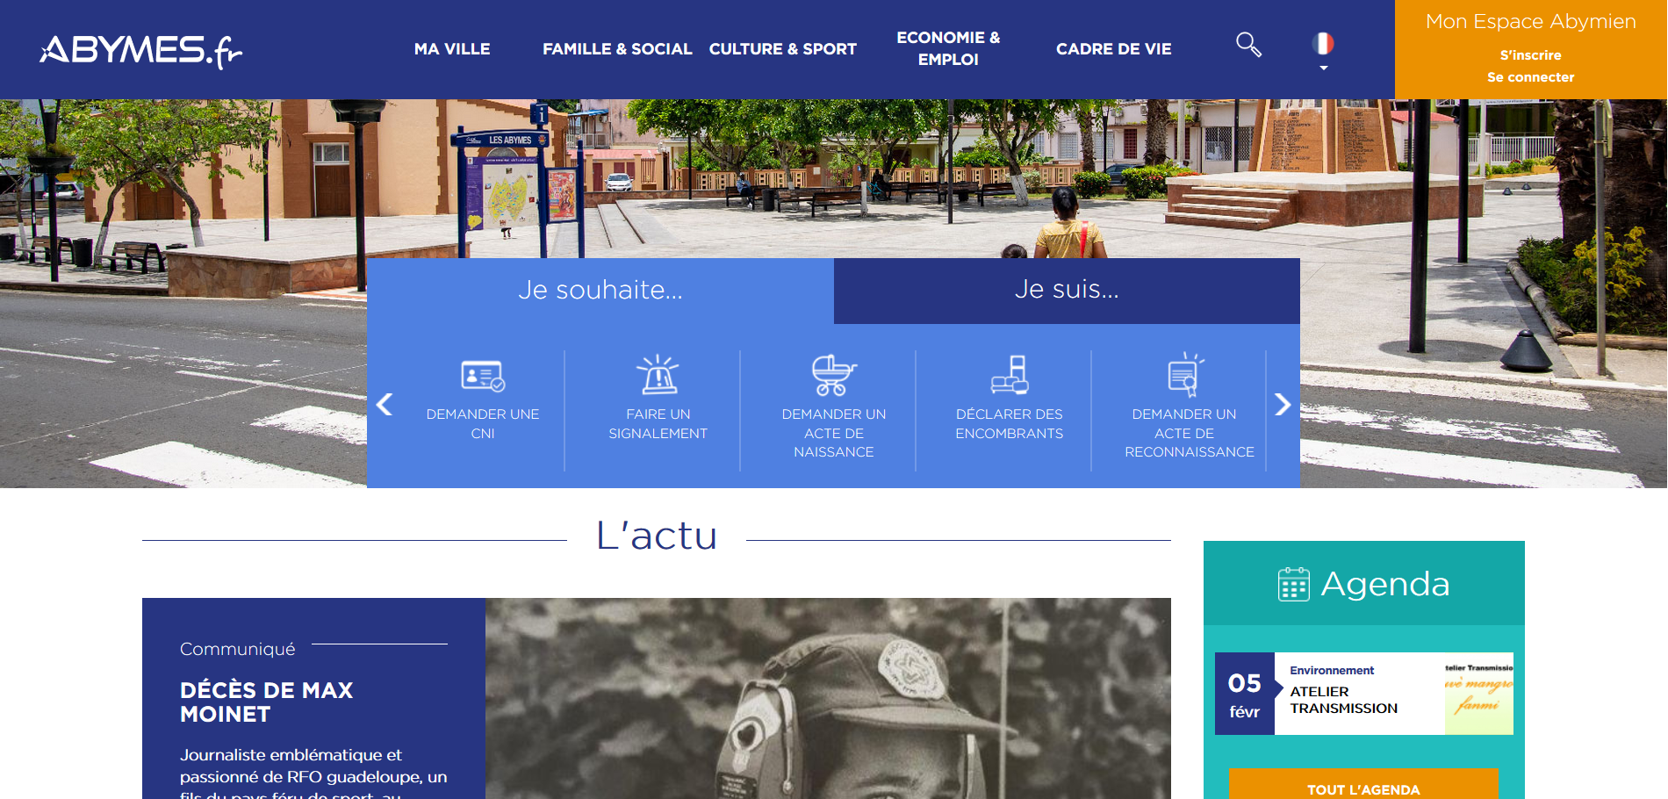The width and height of the screenshot is (1668, 799).
Task: Open the MA VILLE menu
Action: tap(452, 49)
